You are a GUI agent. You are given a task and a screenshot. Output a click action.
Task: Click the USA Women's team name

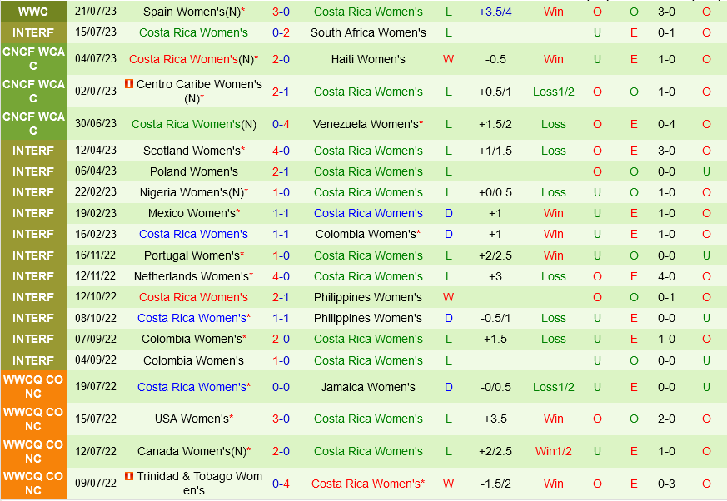click(192, 419)
